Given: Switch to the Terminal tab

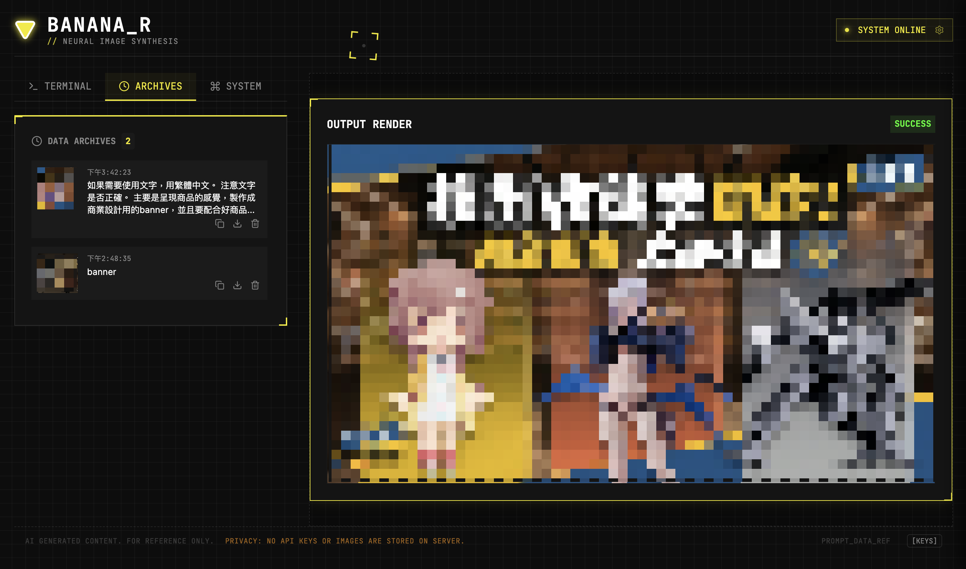Looking at the screenshot, I should pos(60,86).
